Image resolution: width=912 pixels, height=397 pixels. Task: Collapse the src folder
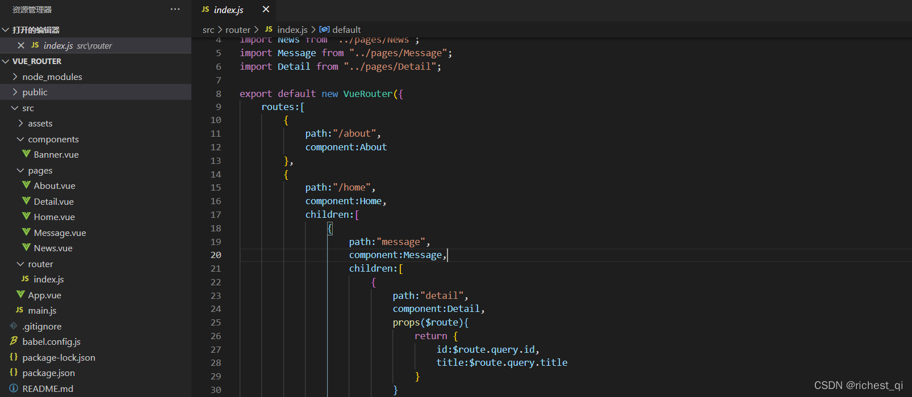(x=15, y=108)
